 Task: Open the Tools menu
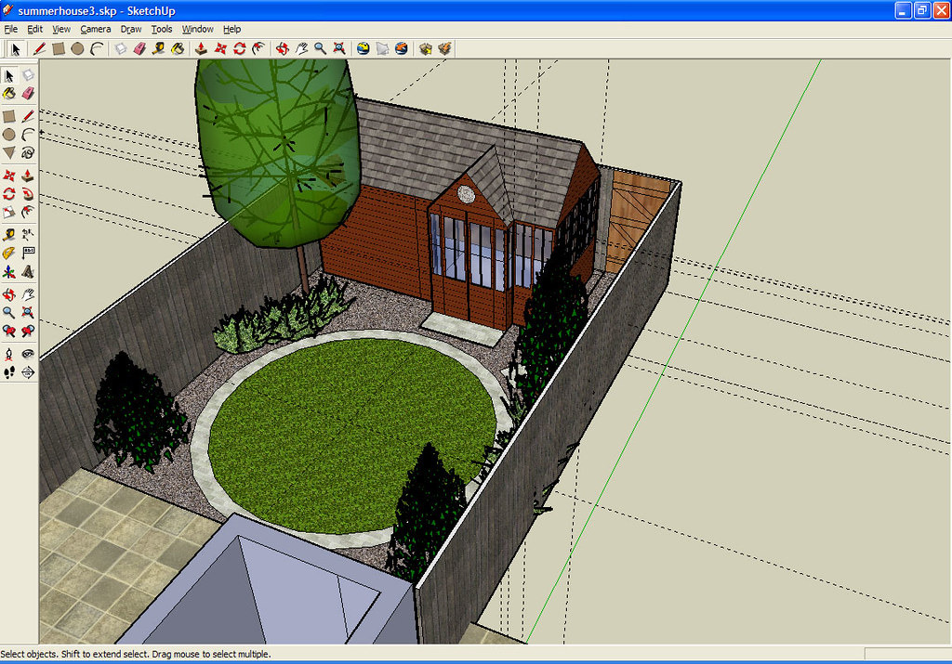point(162,29)
